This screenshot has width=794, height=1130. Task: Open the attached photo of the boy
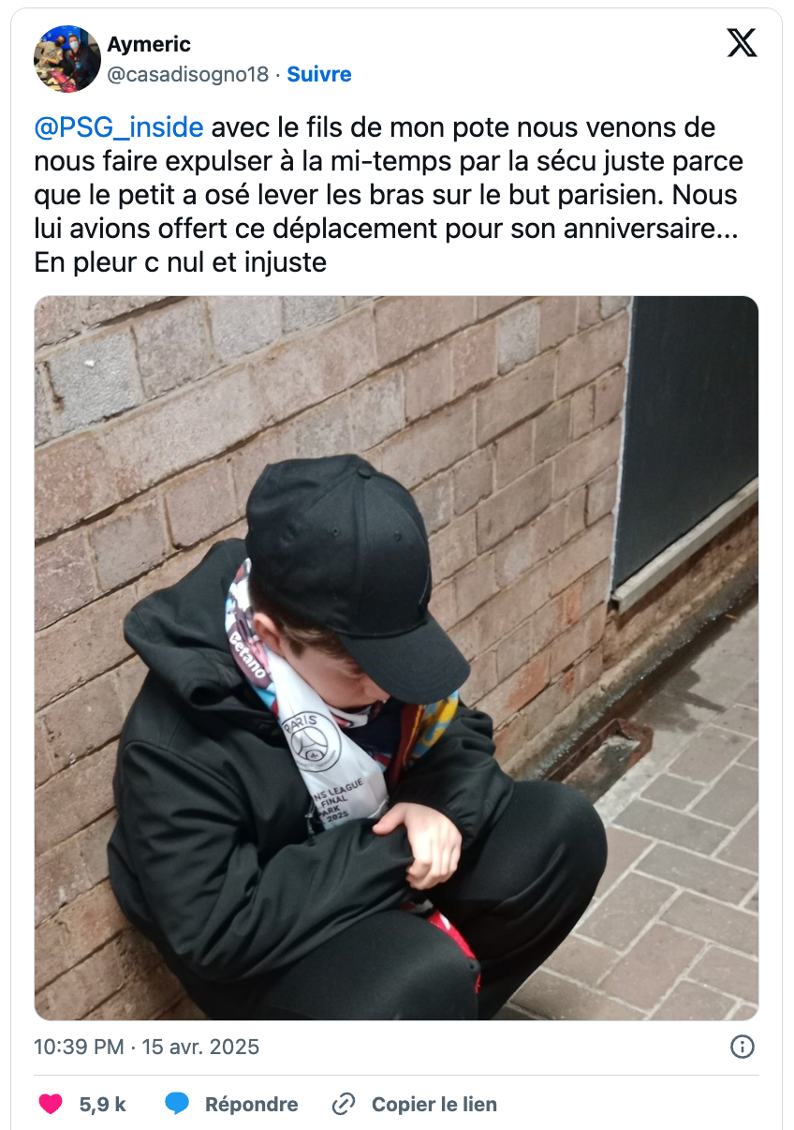[396, 658]
